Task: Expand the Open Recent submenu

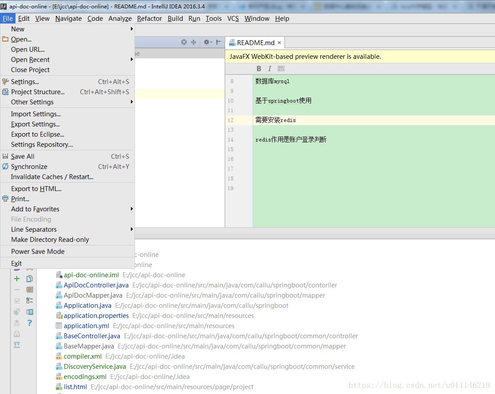Action: click(68, 59)
